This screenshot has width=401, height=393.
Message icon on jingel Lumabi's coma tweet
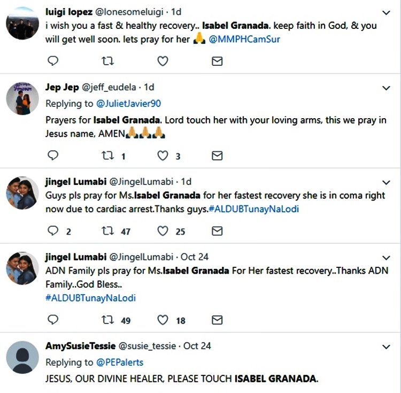coord(217,231)
